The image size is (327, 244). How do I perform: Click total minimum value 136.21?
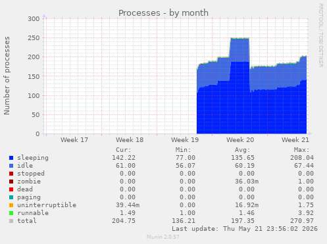184,221
